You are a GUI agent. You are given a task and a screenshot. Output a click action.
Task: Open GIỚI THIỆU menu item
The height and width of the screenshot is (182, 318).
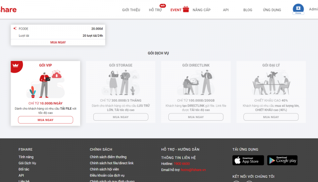pyautogui.click(x=131, y=10)
